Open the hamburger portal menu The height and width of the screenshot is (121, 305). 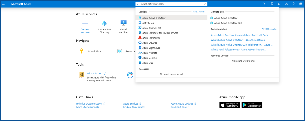(x=3, y=4)
